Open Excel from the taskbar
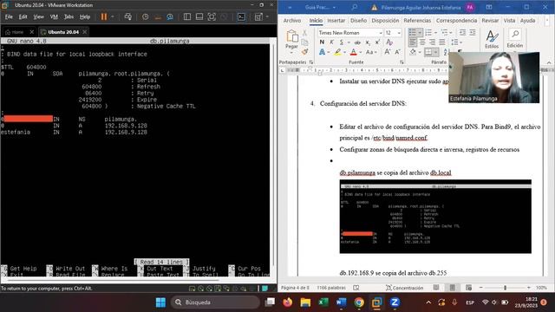 tap(323, 302)
